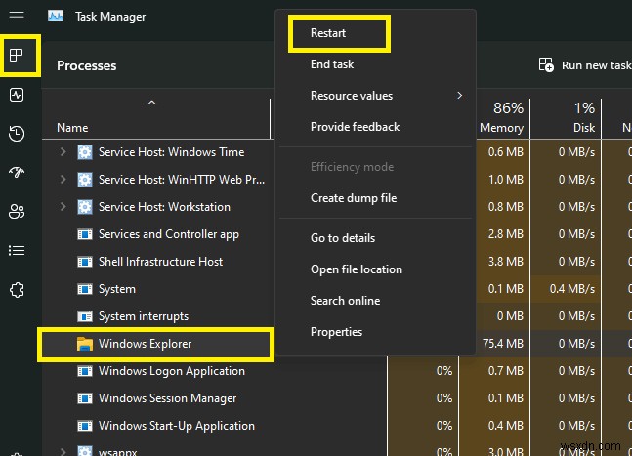Expand Service Host: WinHTTP Web Proxy group
This screenshot has width=632, height=456.
pos(63,180)
